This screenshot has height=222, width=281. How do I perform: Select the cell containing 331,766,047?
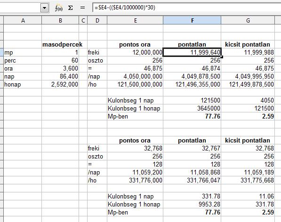tap(192, 180)
